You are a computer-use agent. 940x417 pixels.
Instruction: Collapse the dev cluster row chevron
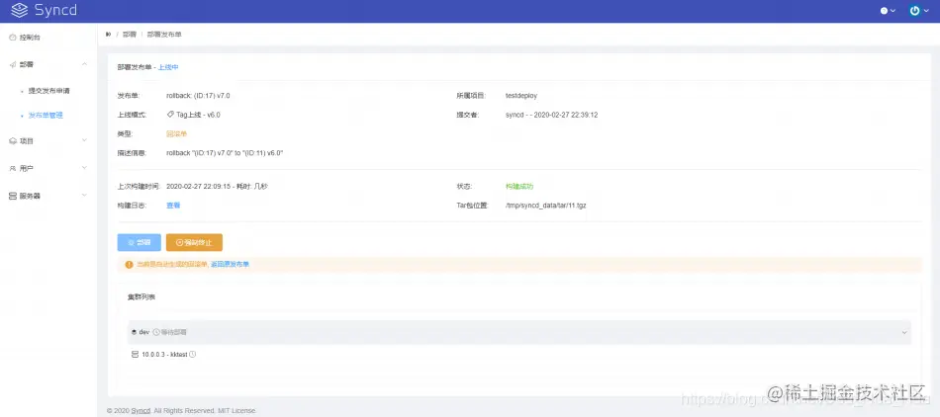click(904, 332)
